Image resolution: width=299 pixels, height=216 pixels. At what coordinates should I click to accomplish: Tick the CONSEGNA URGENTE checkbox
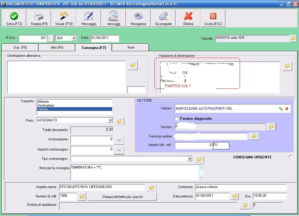tap(291, 157)
